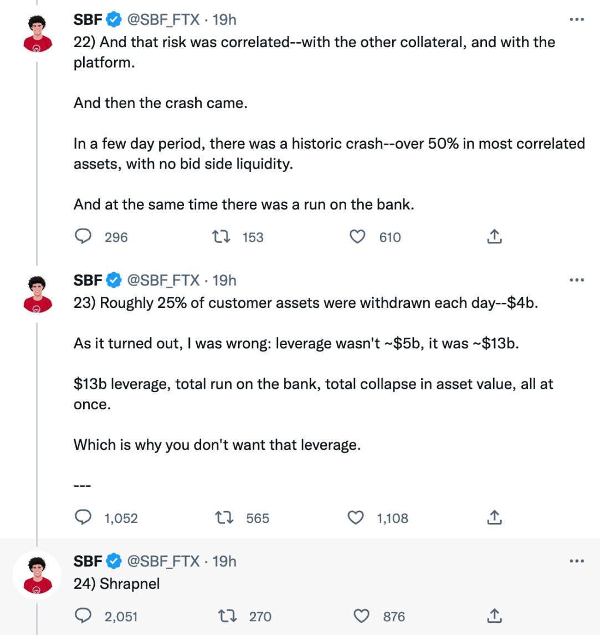
Task: Open the 19h timestamp on tweet 22
Action: coord(224,20)
